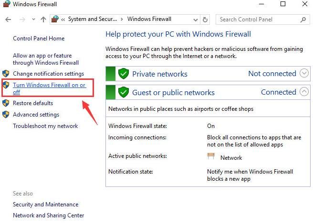
Task: Open Change notification settings link
Action: coord(48,74)
